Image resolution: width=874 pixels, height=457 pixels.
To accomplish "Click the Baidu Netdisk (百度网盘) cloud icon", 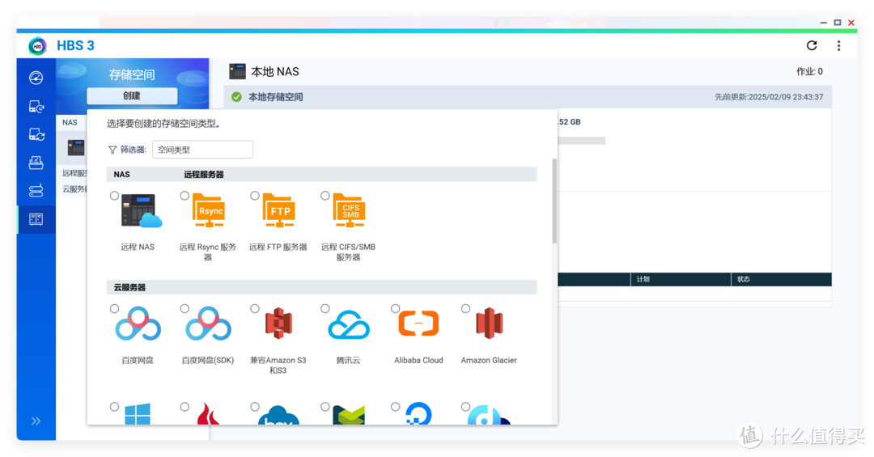I will pos(138,325).
